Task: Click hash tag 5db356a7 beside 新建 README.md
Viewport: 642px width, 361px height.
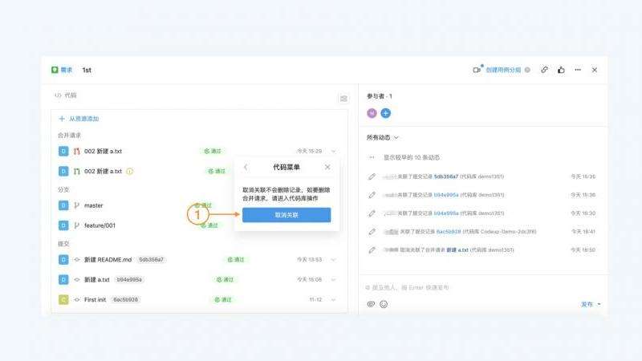Action: [x=151, y=259]
